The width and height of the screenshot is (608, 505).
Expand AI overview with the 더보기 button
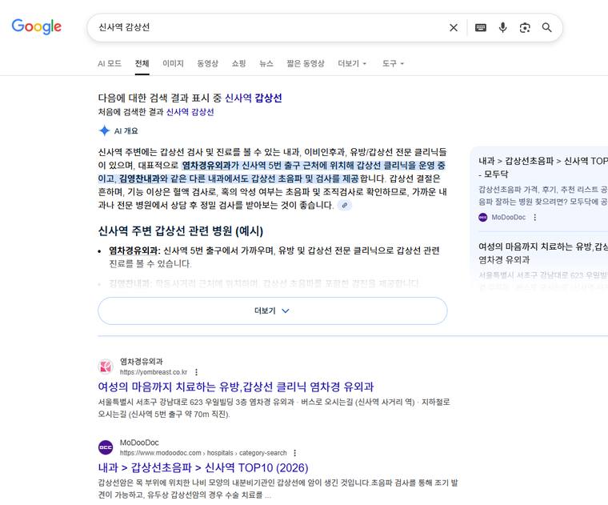(272, 311)
